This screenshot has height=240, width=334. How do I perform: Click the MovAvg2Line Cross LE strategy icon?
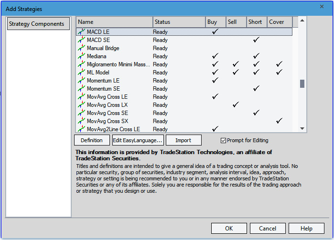coord(81,129)
